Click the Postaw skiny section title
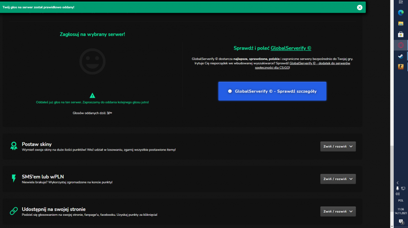This screenshot has width=408, height=228. [x=37, y=144]
